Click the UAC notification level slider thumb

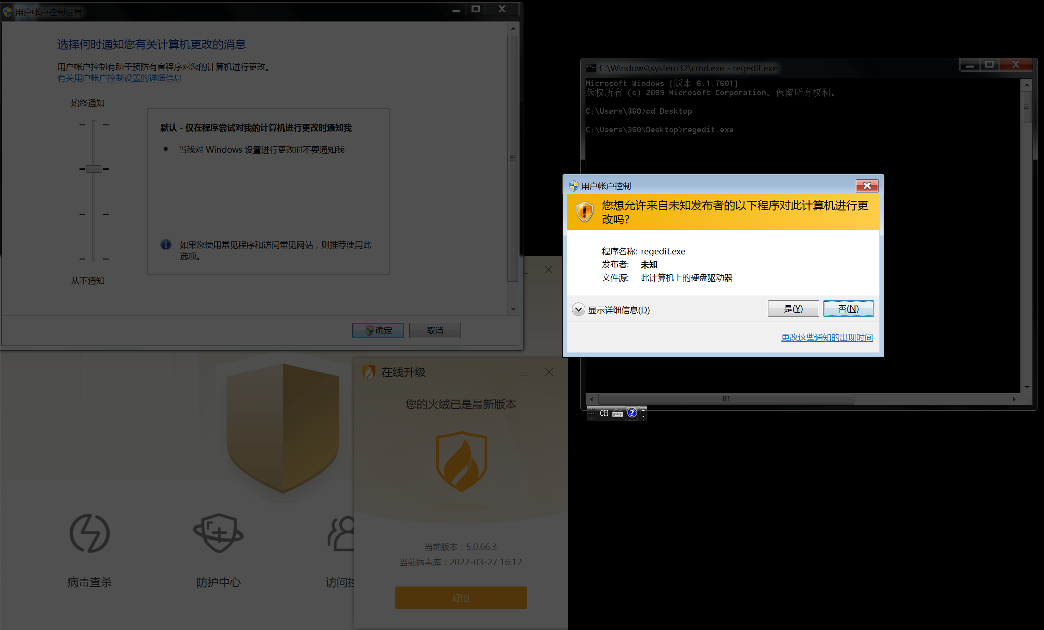[94, 169]
